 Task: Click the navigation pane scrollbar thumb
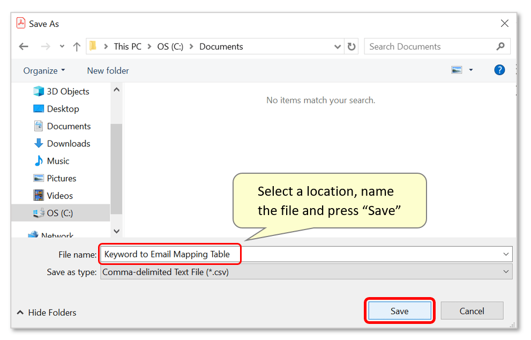click(116, 168)
